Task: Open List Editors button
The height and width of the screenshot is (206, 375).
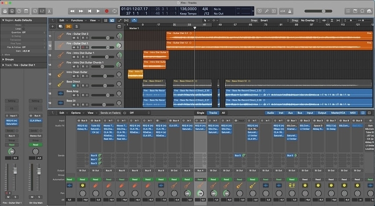Action: click(x=348, y=11)
